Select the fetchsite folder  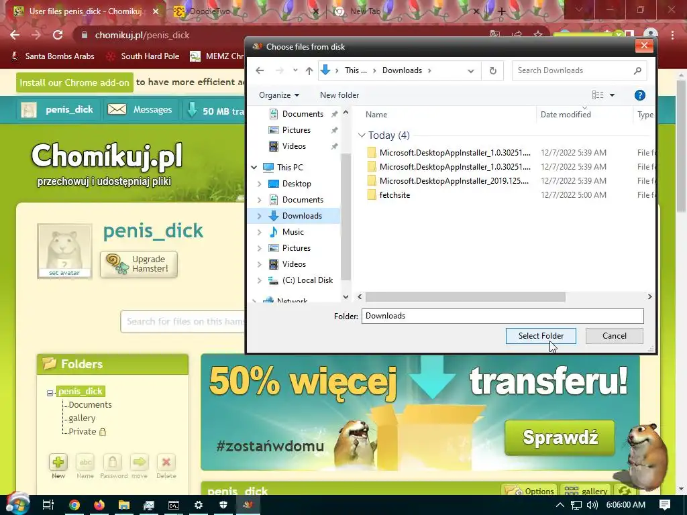[394, 195]
